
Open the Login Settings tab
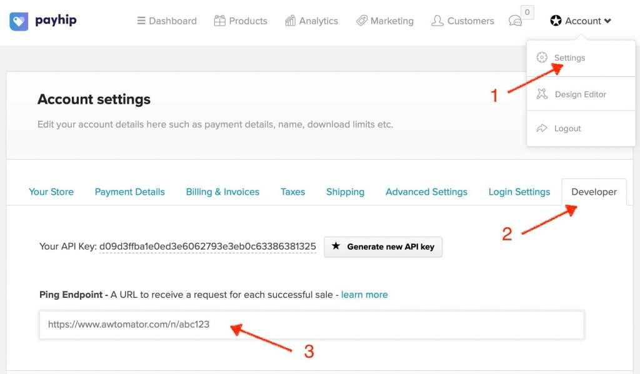point(519,192)
